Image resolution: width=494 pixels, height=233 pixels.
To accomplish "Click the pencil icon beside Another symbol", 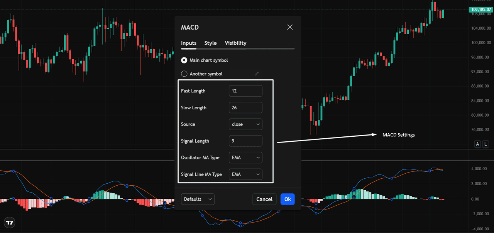I will [x=257, y=74].
